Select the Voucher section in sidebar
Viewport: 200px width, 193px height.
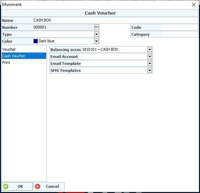click(x=24, y=49)
